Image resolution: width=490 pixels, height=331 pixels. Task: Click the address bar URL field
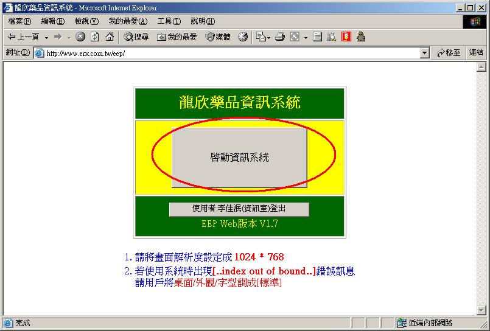231,54
